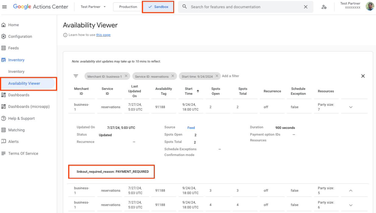Collapse the Party size: 5 row
The height and width of the screenshot is (213, 376).
(350, 190)
